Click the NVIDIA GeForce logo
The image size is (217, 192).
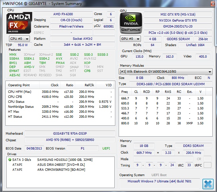(131, 23)
